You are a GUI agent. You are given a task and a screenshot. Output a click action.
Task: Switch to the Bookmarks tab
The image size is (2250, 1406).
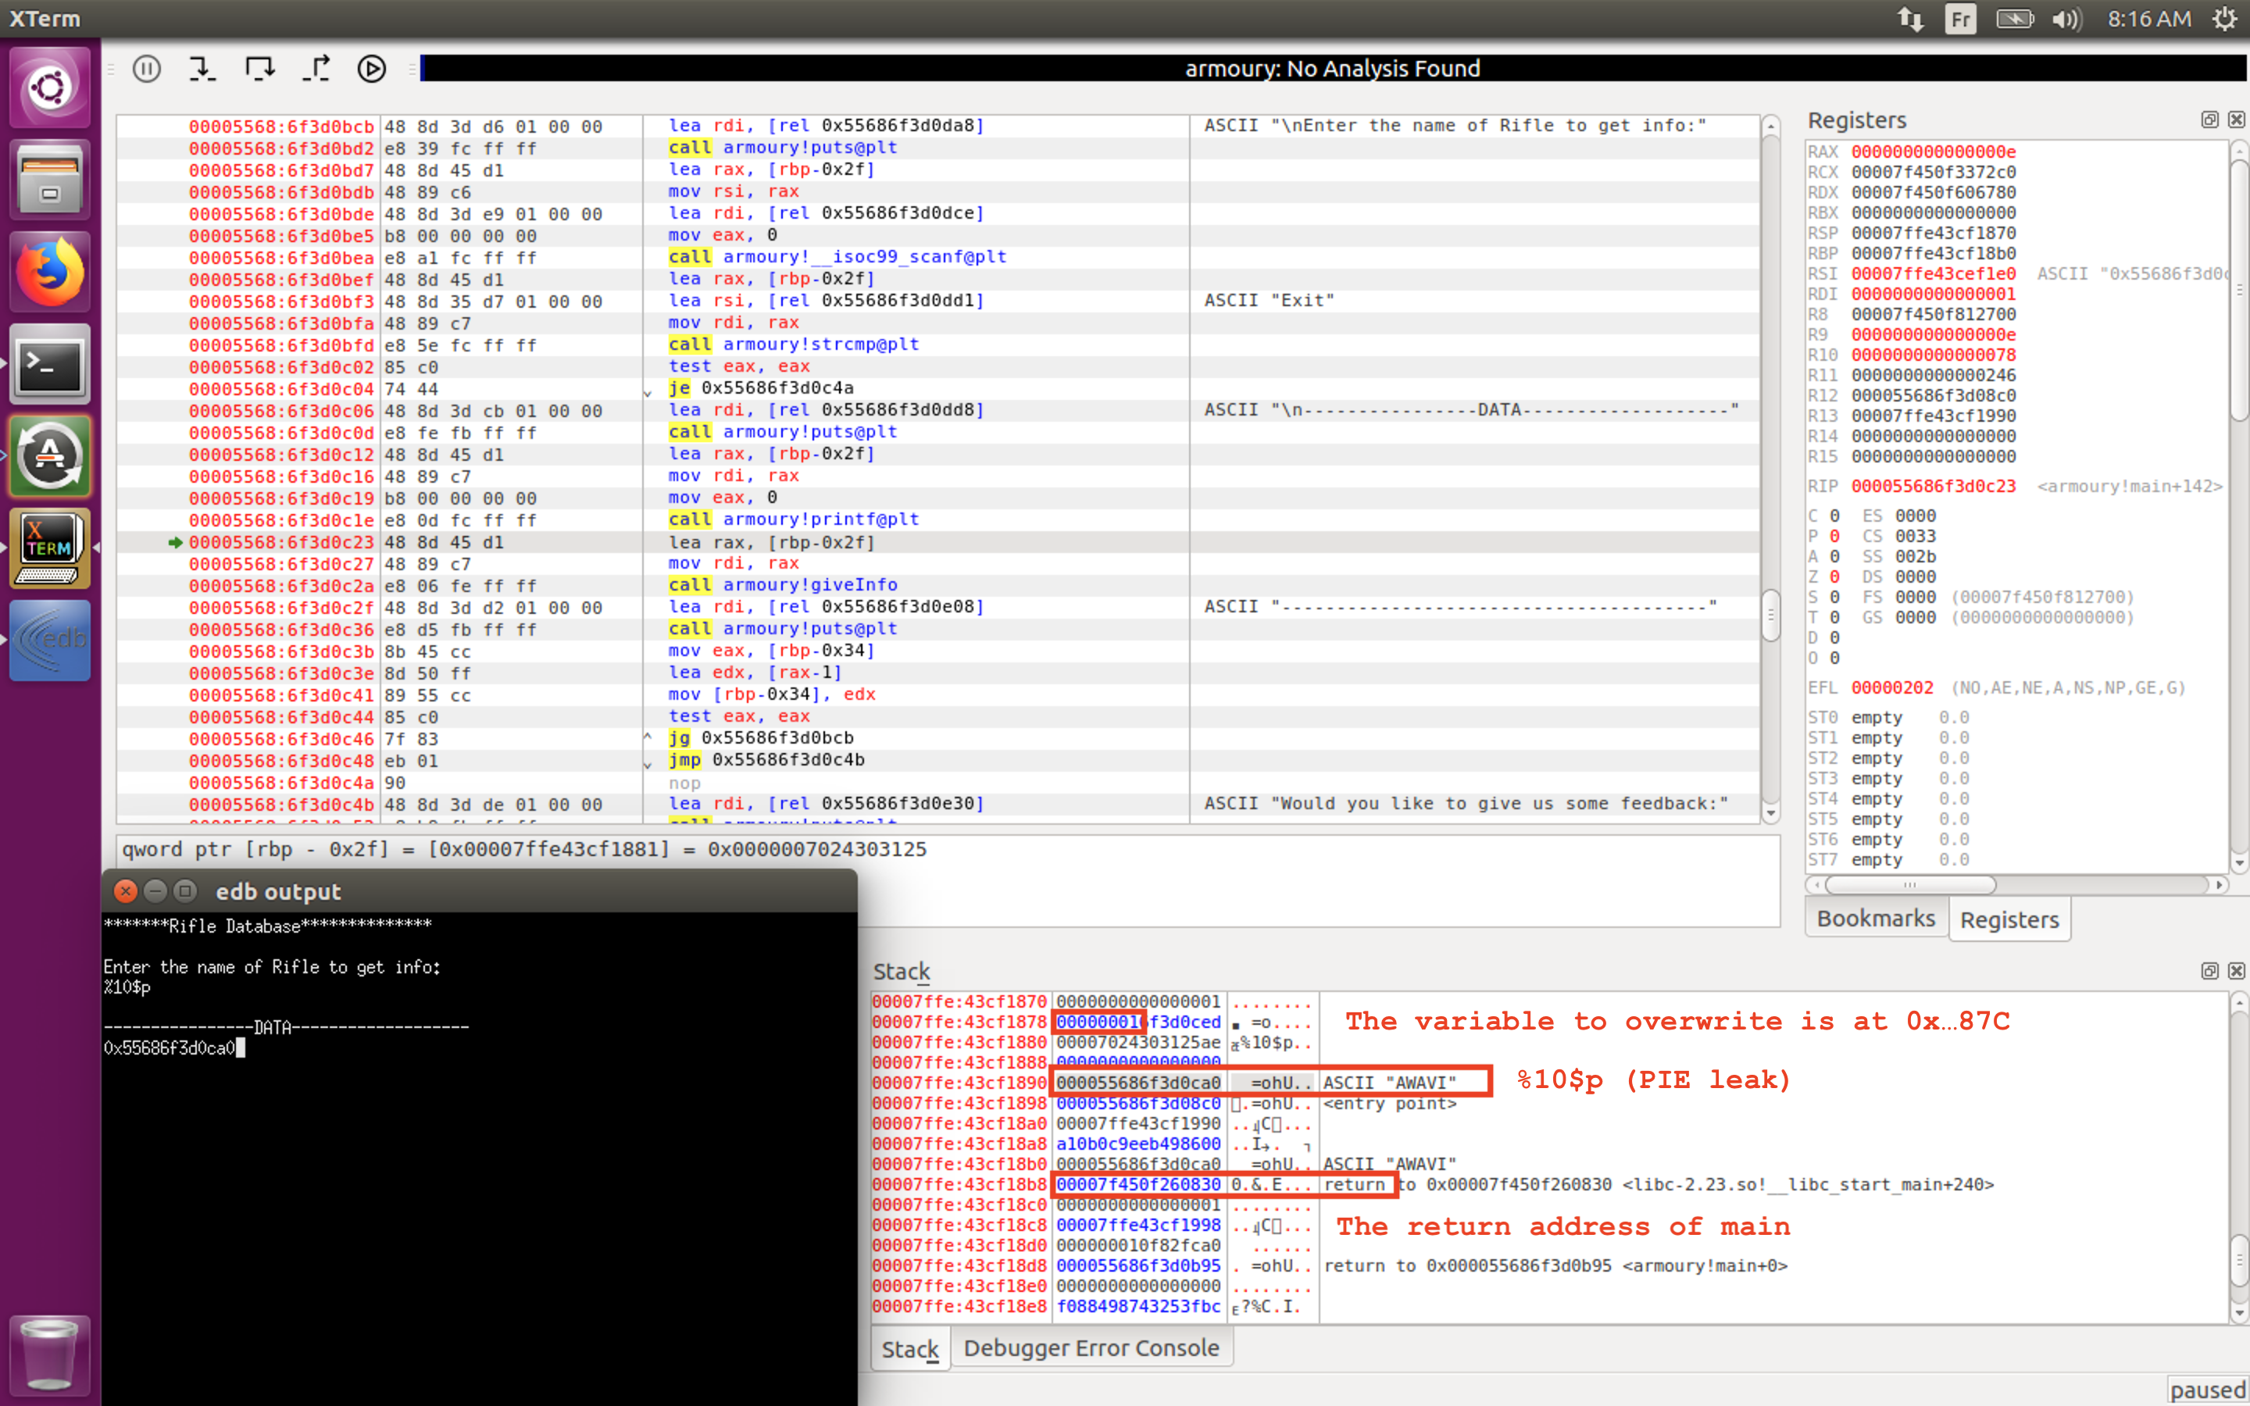click(1875, 919)
